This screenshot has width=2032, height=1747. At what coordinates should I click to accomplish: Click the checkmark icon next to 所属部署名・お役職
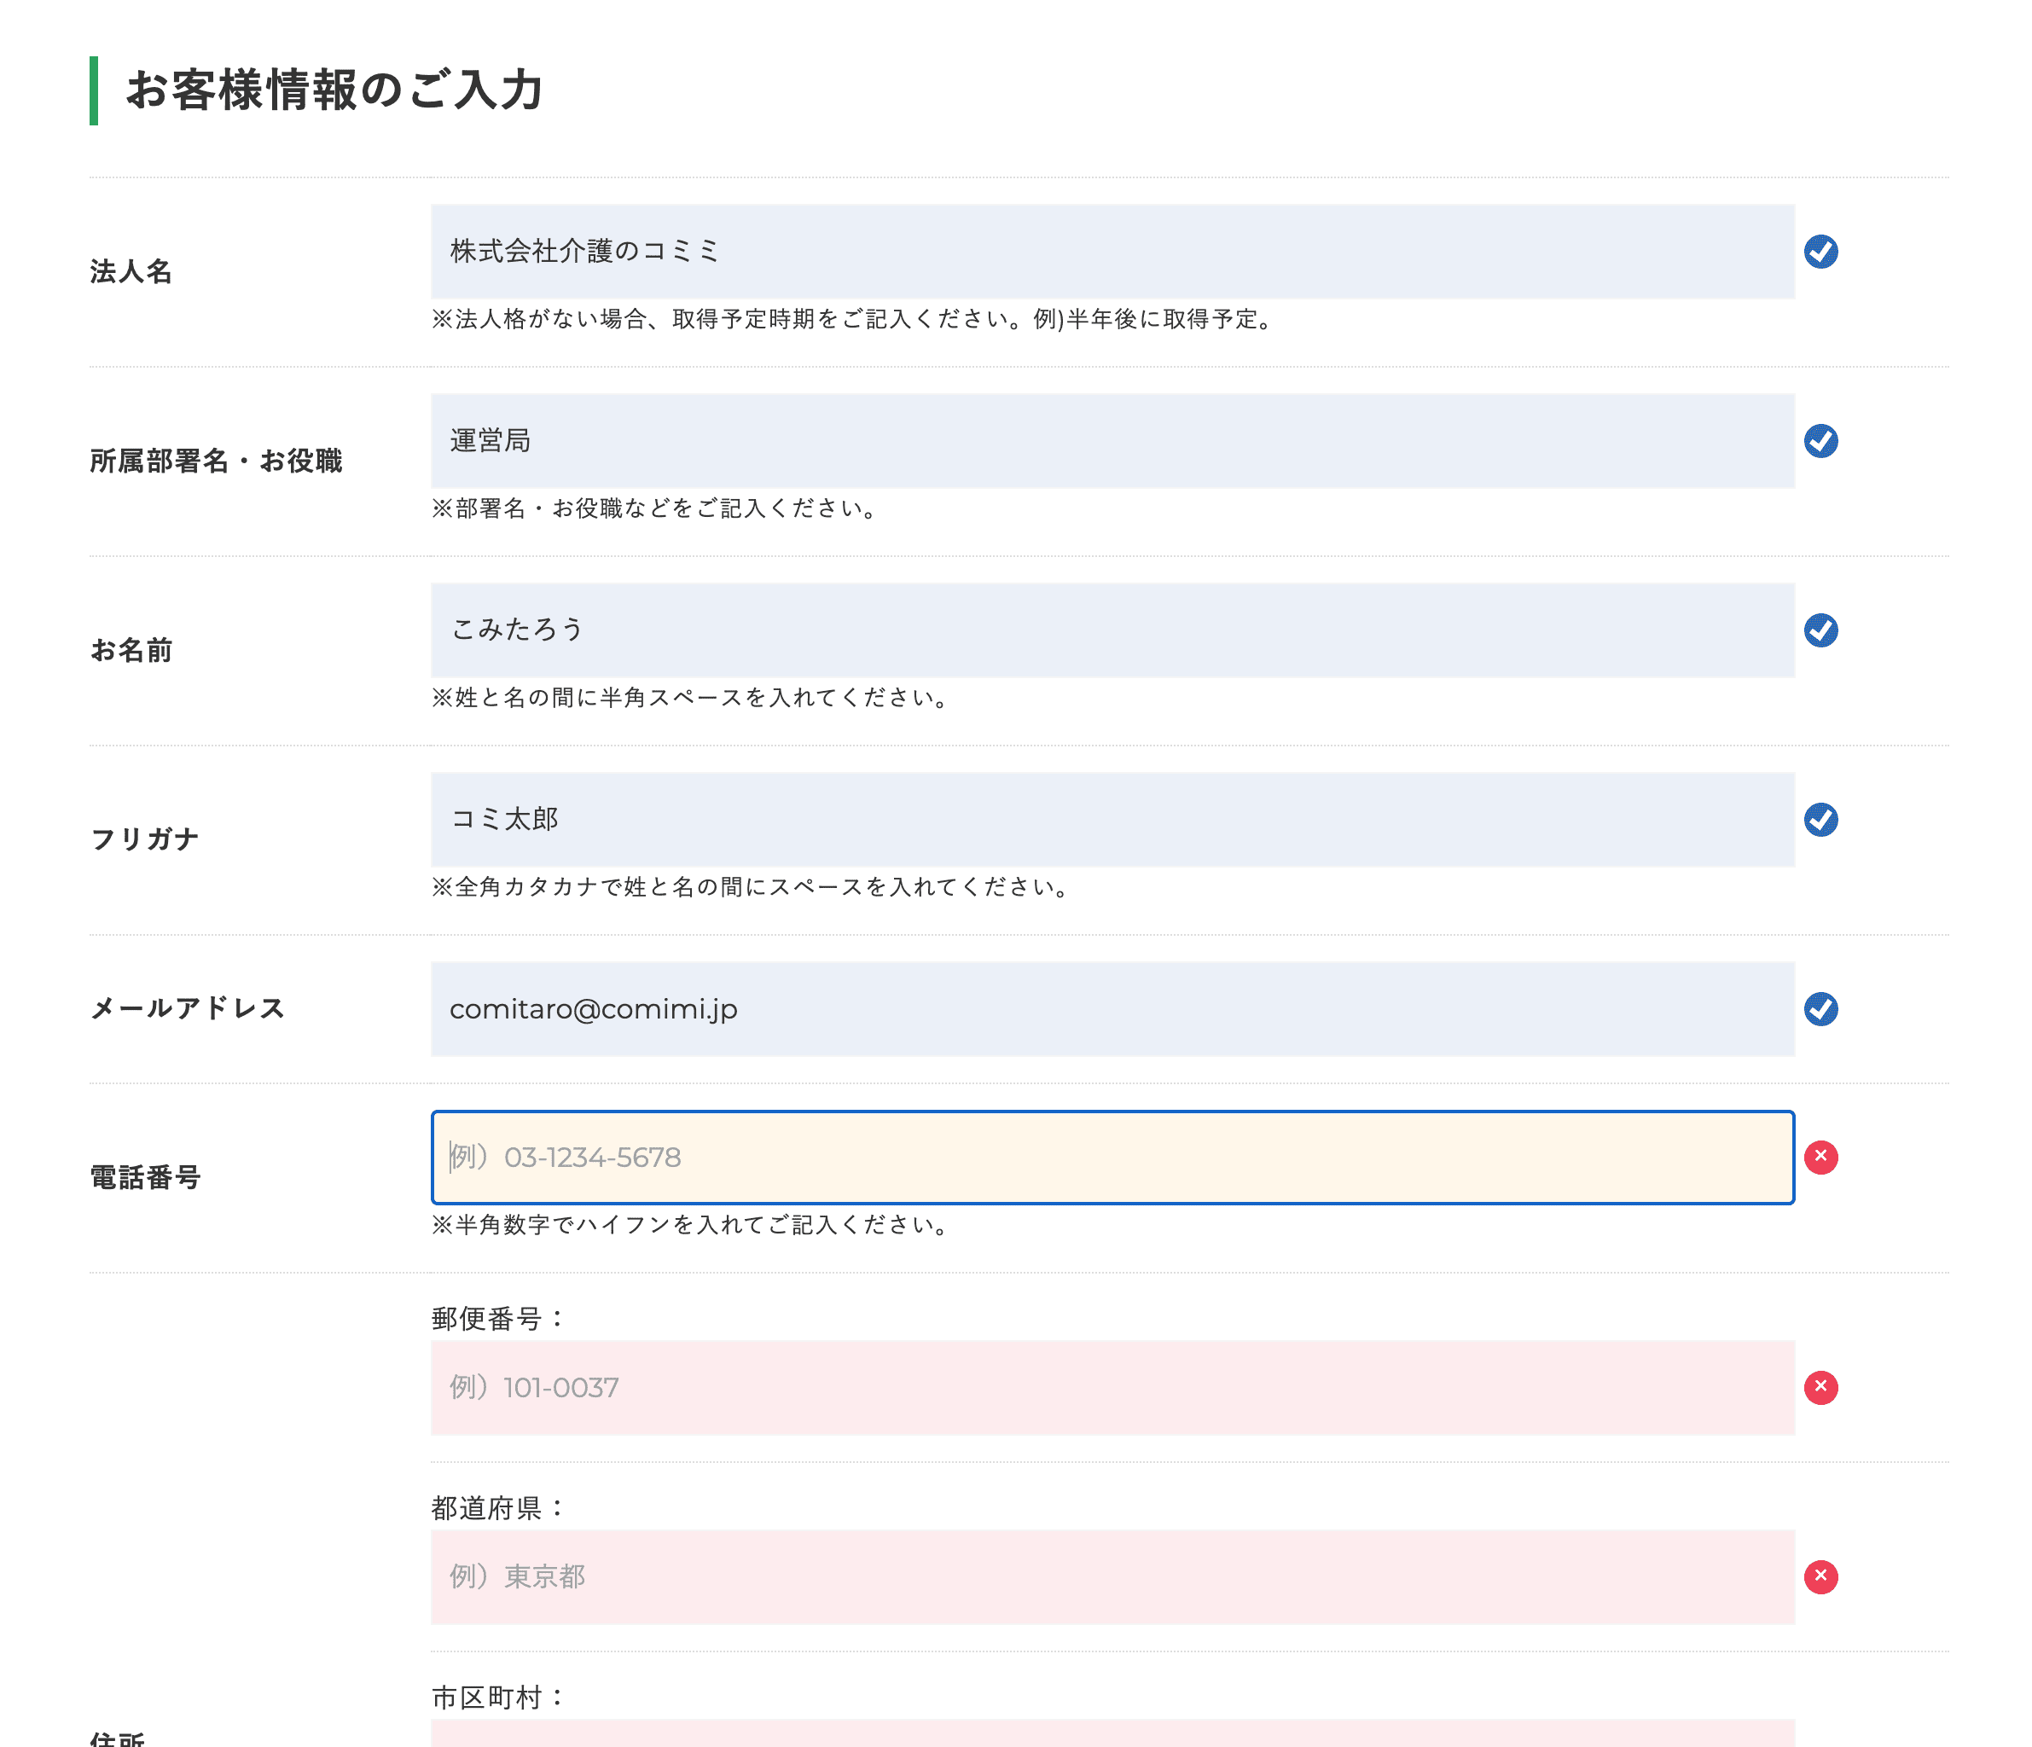click(x=1820, y=441)
